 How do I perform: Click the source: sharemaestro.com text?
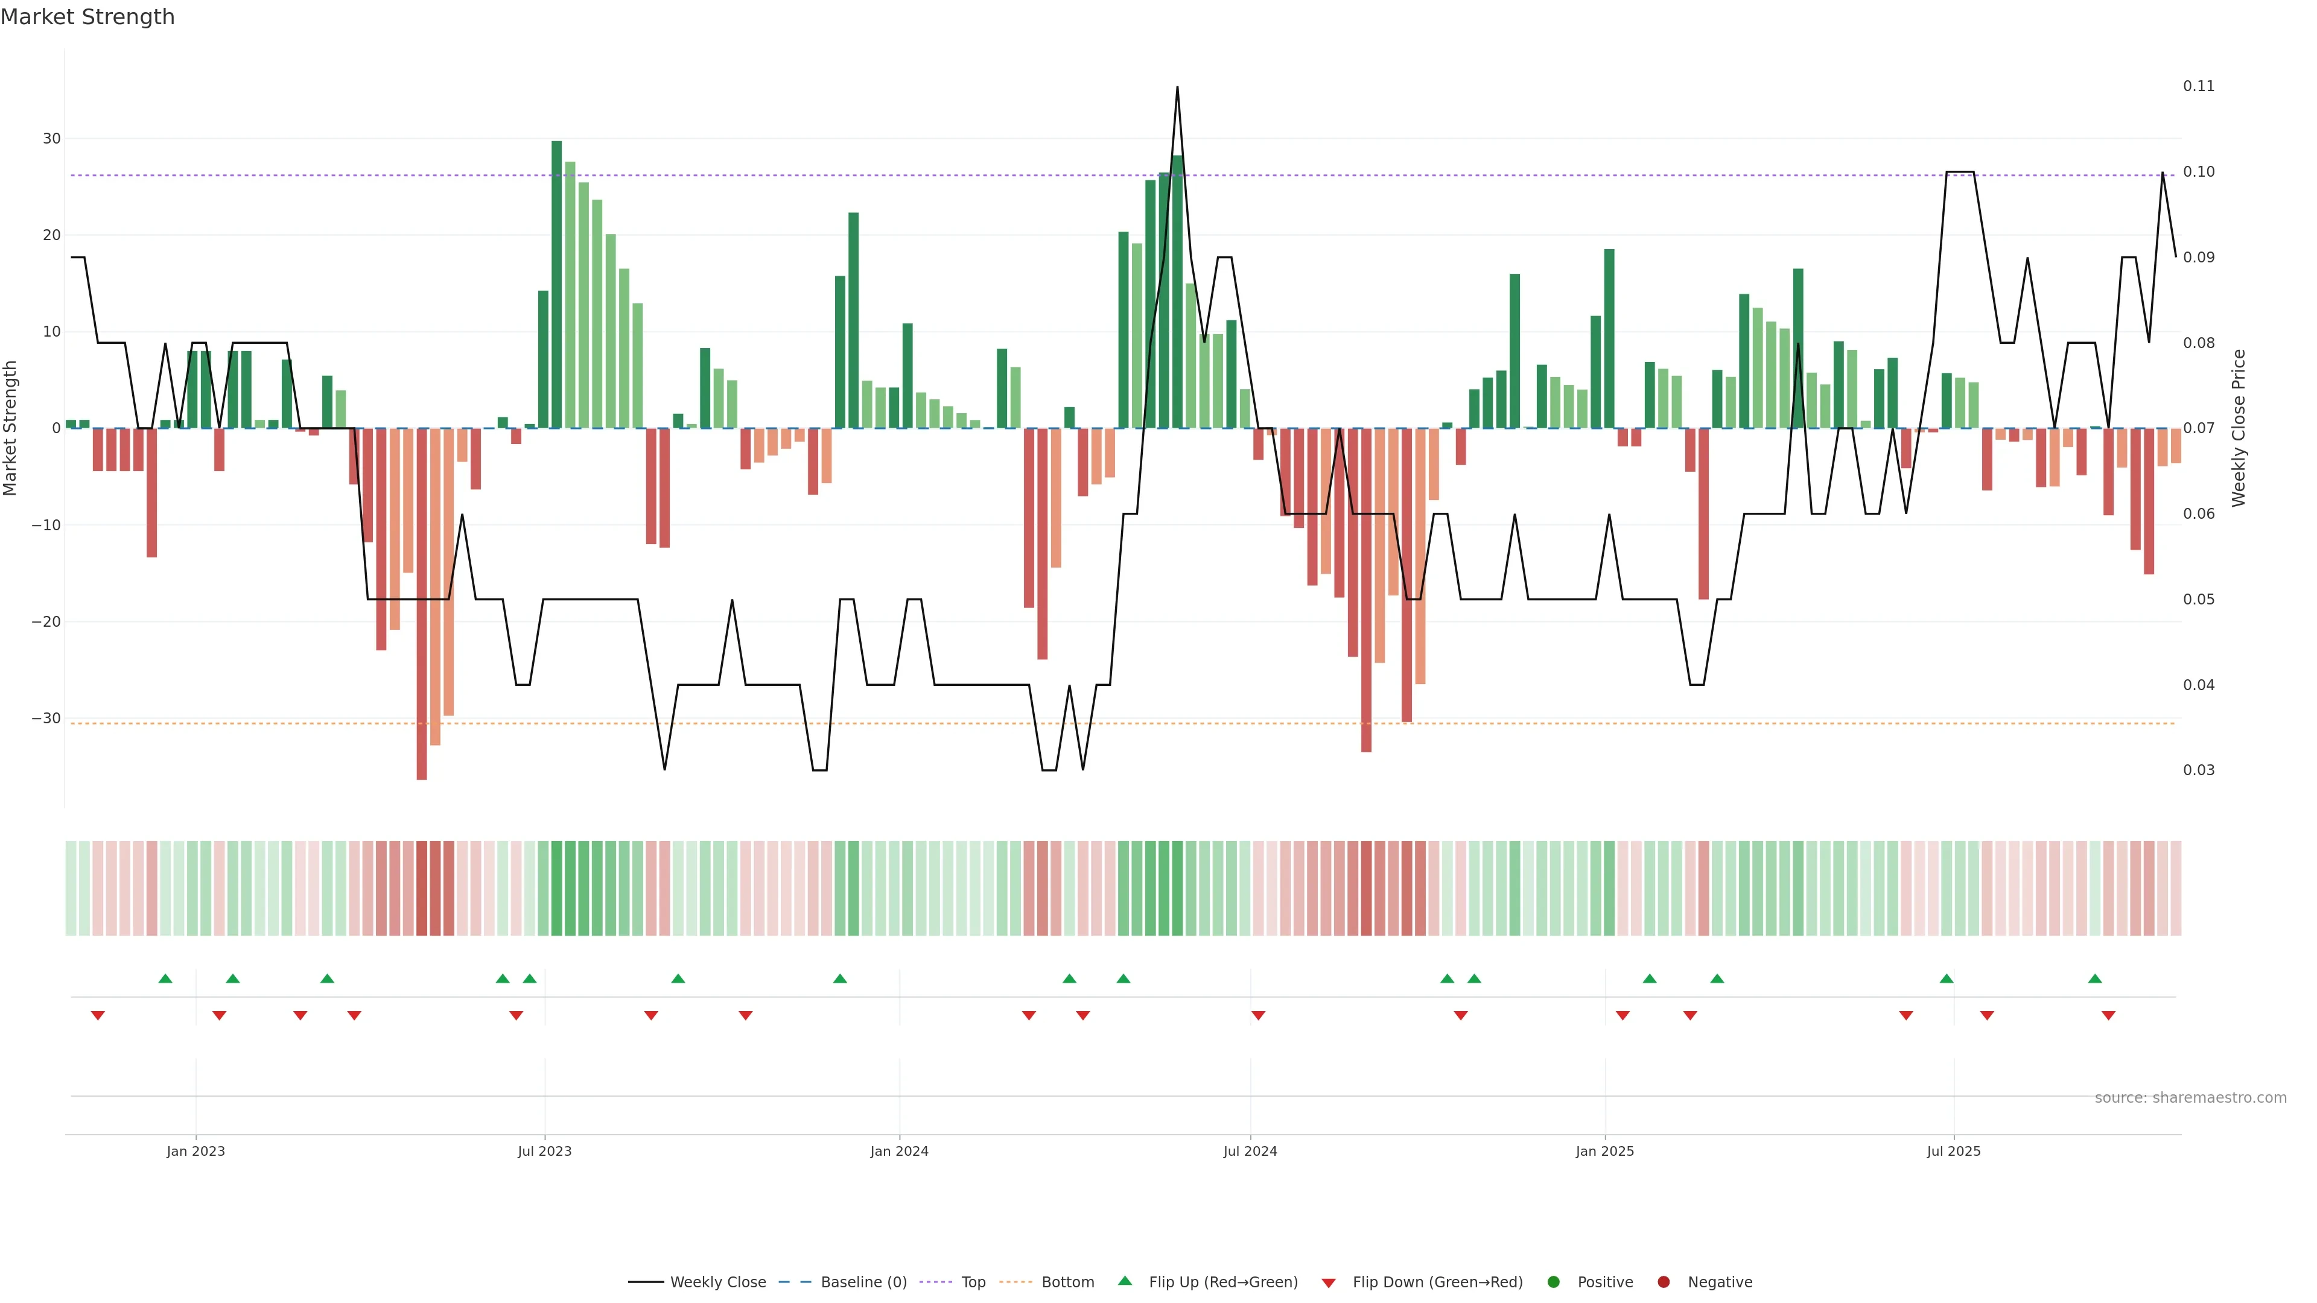(x=2190, y=1098)
